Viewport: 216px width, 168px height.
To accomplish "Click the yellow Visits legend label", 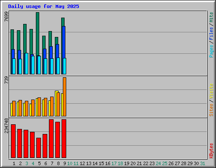I will click(x=211, y=92).
